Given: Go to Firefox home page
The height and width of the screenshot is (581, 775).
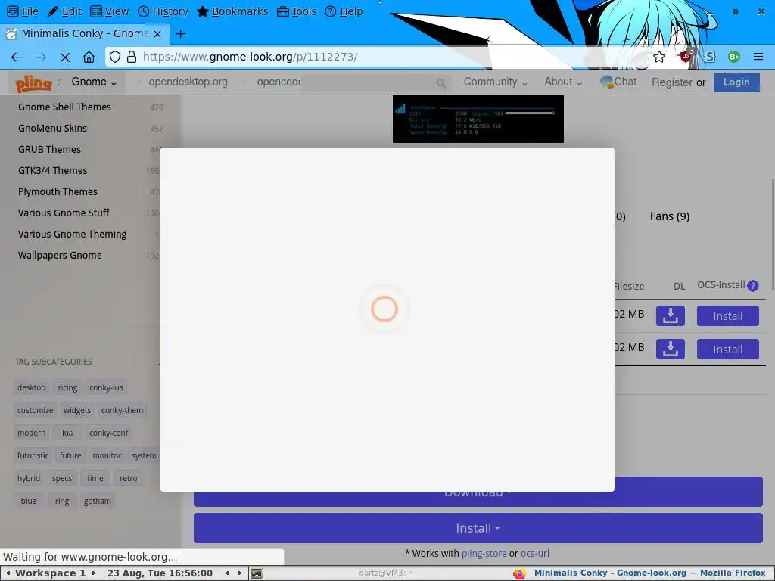Looking at the screenshot, I should 89,57.
